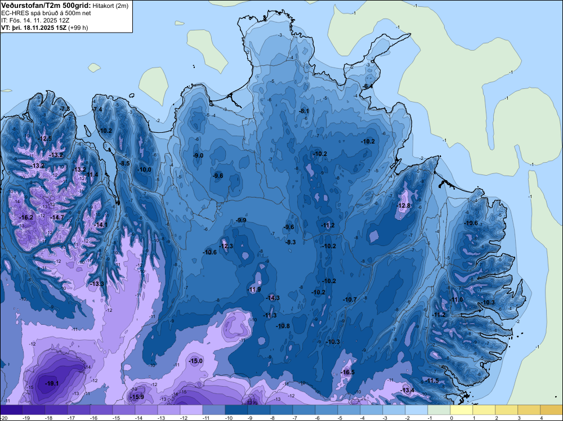Select the darkest purple legend swatch left of -19

click(11, 410)
